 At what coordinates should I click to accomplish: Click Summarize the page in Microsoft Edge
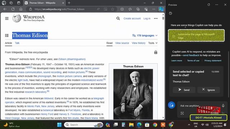196,35
